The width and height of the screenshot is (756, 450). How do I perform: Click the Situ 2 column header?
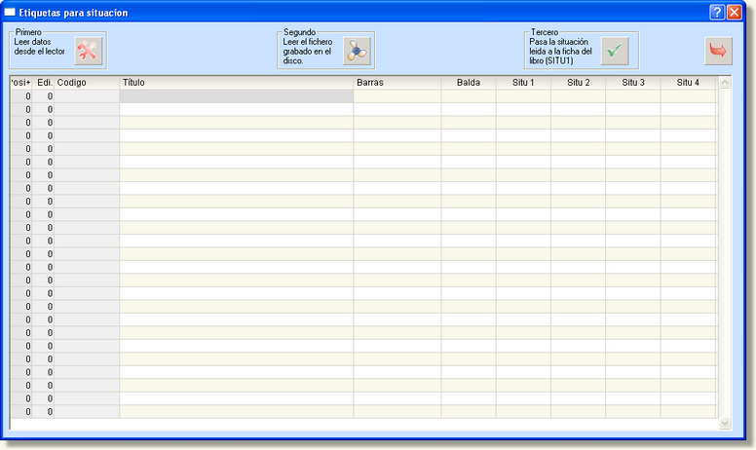click(578, 83)
